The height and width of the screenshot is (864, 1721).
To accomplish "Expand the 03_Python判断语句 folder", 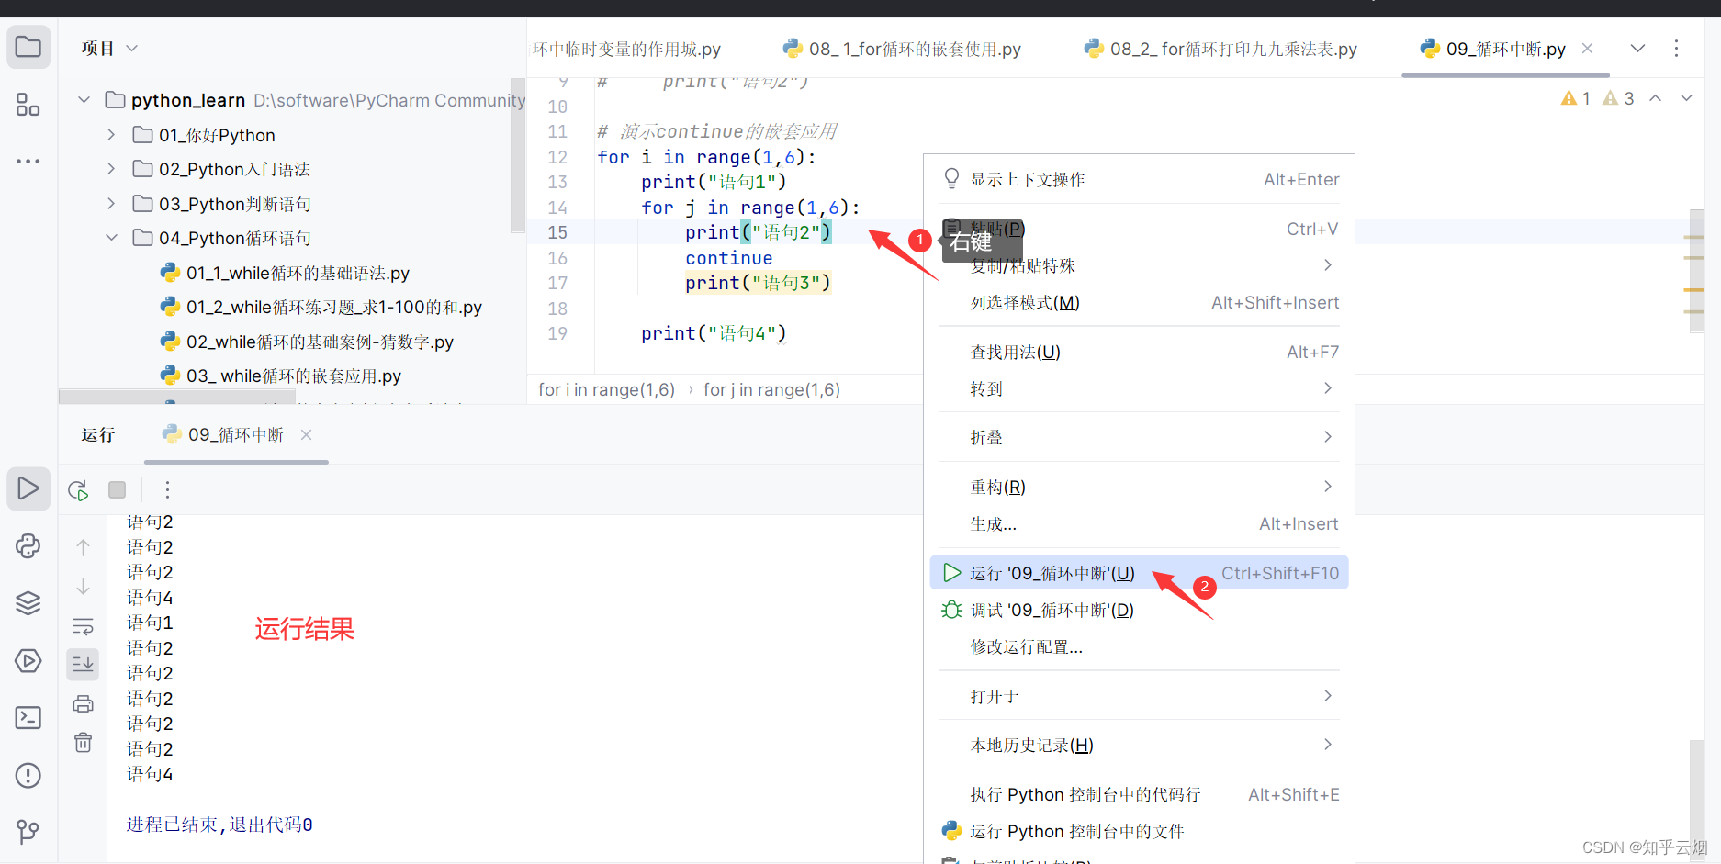I will [x=111, y=204].
